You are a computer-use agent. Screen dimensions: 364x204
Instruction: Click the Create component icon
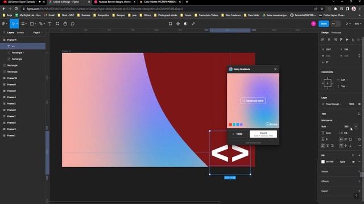click(x=178, y=24)
